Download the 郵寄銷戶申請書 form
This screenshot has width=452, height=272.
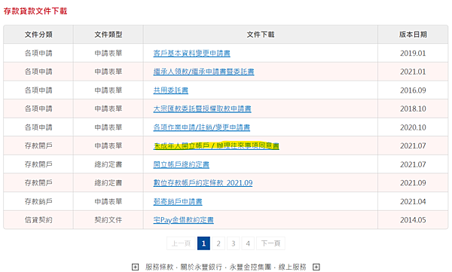(x=178, y=201)
